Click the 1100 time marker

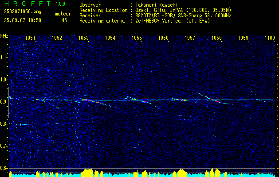coord(270,38)
